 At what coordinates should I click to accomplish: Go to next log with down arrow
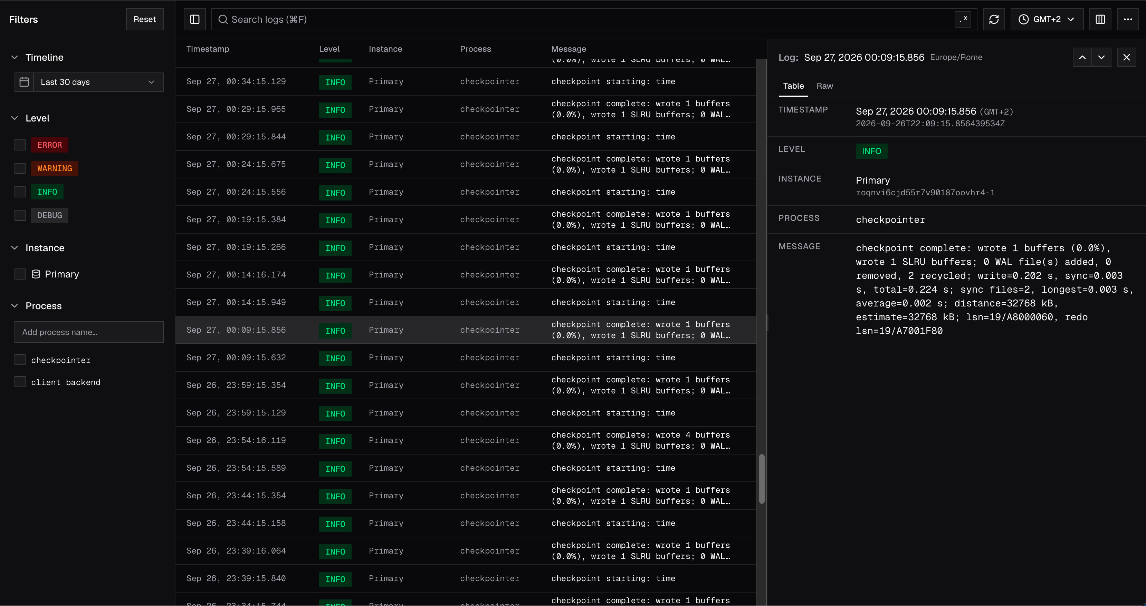(x=1101, y=57)
